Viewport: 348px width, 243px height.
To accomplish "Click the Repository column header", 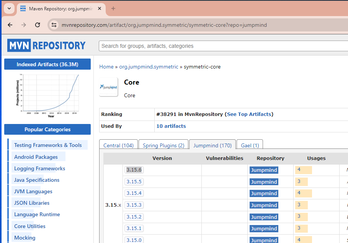I will coord(270,158).
